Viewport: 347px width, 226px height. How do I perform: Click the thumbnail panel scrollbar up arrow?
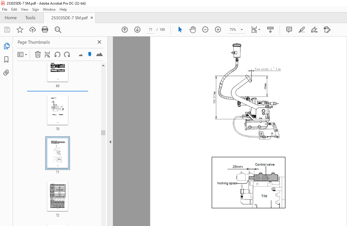103,65
